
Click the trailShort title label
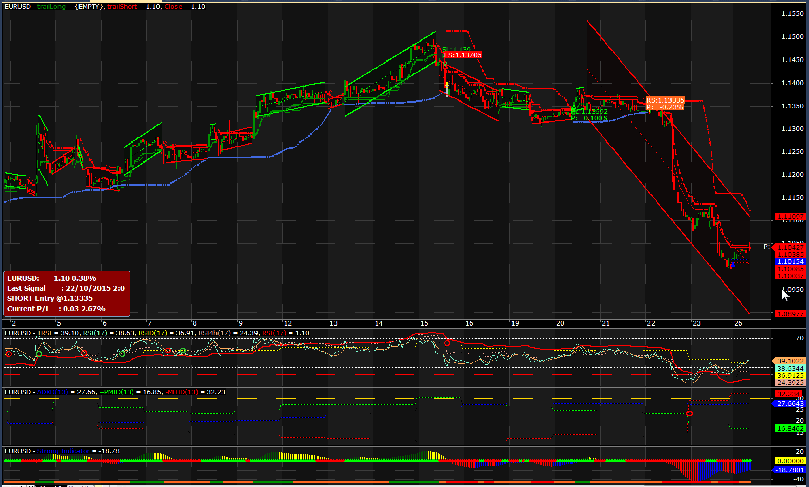pos(122,7)
